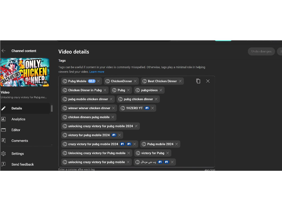Click the Channel content label

coord(24,51)
